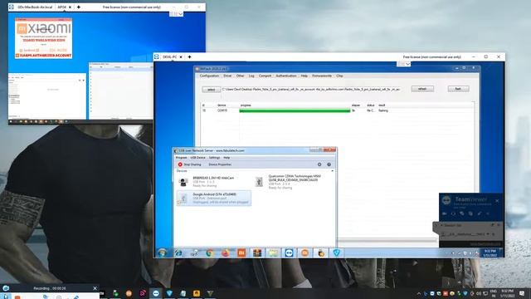Screen dimensions: 531x299
Task: Open the file explorer icon in remote taskbar
Action: pos(273,252)
